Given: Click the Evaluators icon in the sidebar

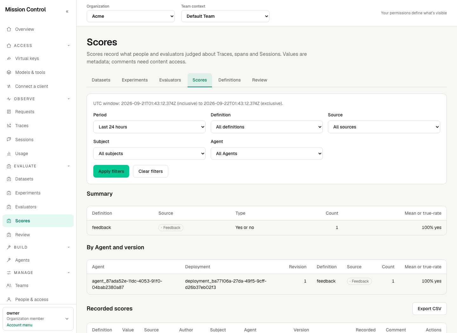Looking at the screenshot, I should [x=9, y=207].
